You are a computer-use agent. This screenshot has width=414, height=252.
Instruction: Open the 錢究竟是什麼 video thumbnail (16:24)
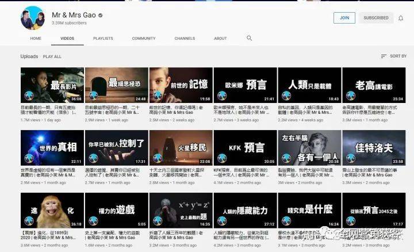pos(309,210)
